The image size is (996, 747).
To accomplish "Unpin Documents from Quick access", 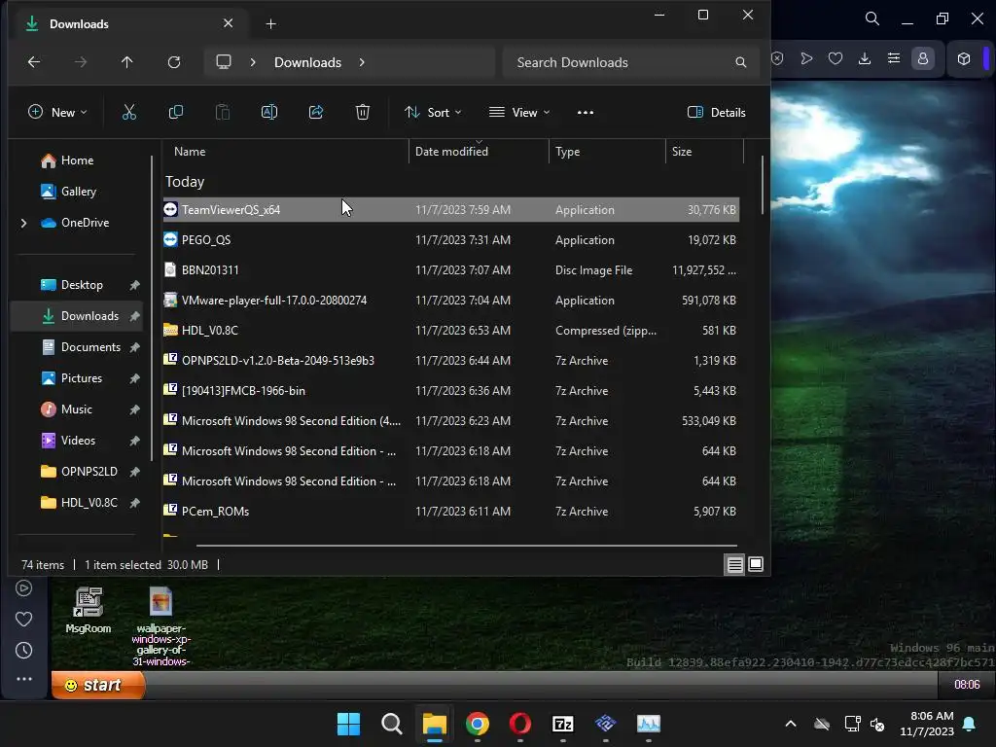I will pos(134,347).
